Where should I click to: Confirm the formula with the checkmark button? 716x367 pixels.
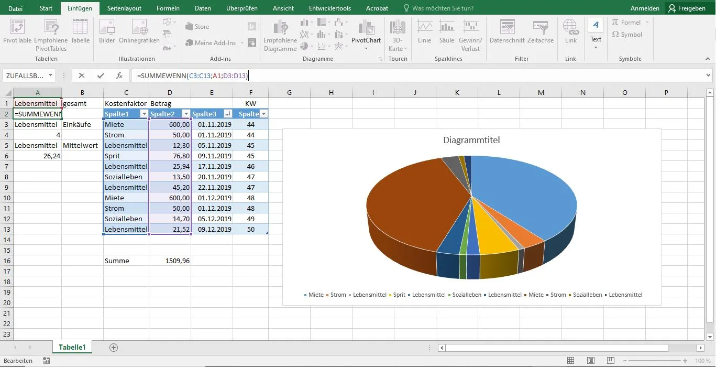(100, 75)
